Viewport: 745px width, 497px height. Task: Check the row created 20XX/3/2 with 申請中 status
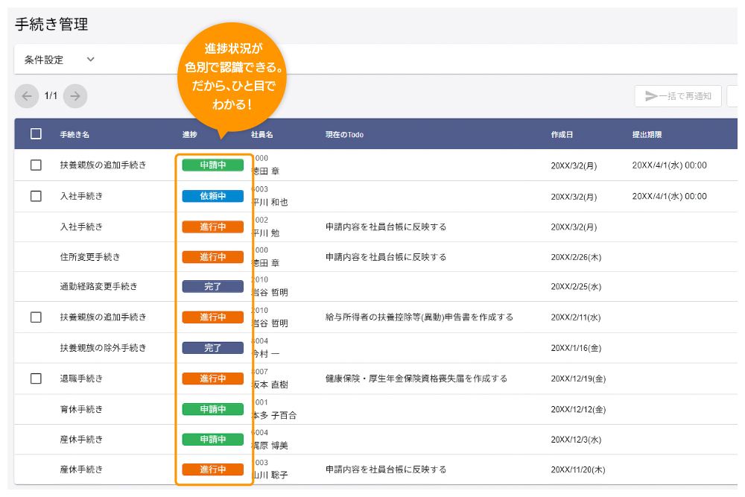(36, 165)
